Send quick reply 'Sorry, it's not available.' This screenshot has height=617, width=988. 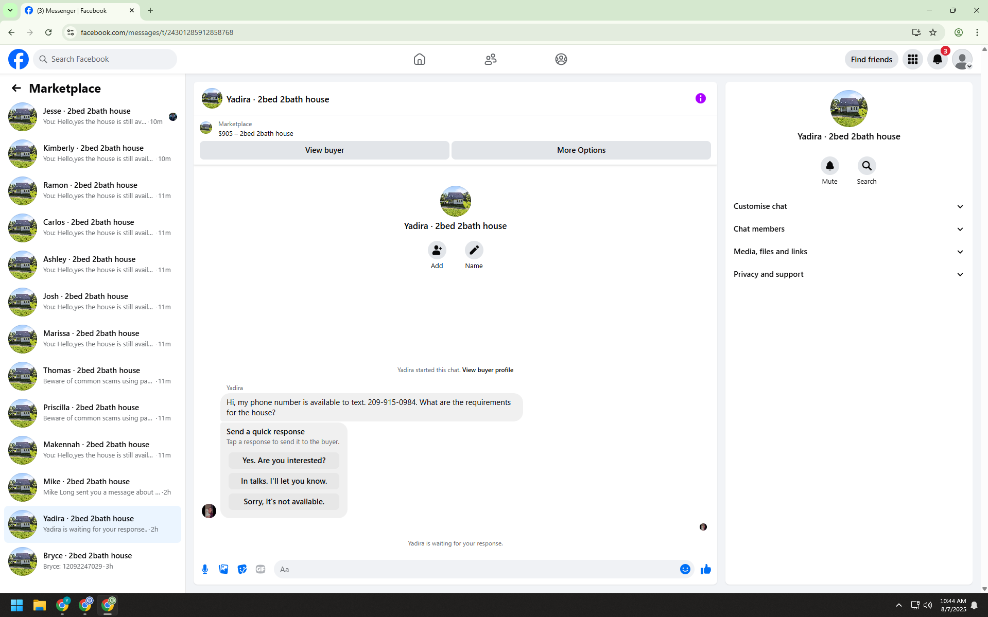click(284, 502)
